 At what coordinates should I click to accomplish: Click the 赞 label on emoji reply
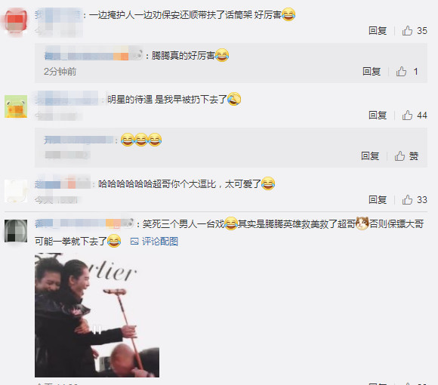coord(414,156)
